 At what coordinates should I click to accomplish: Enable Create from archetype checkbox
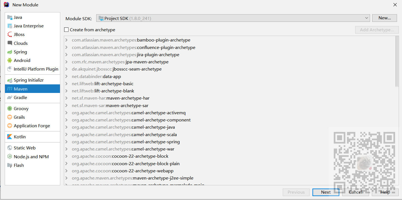66,30
